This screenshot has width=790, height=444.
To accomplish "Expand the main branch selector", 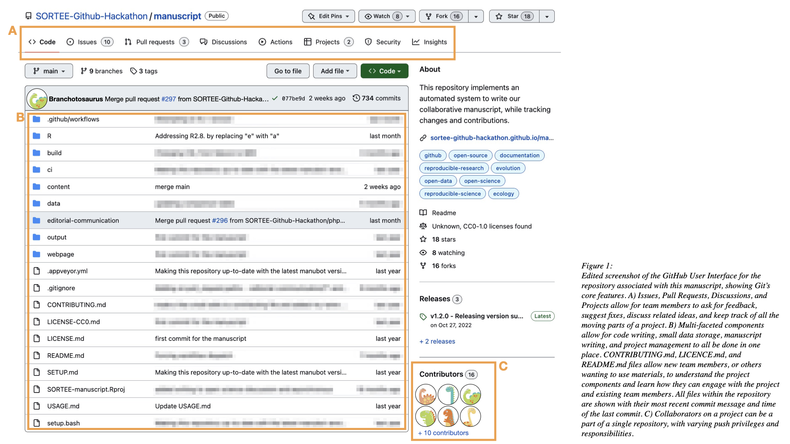I will [x=49, y=71].
